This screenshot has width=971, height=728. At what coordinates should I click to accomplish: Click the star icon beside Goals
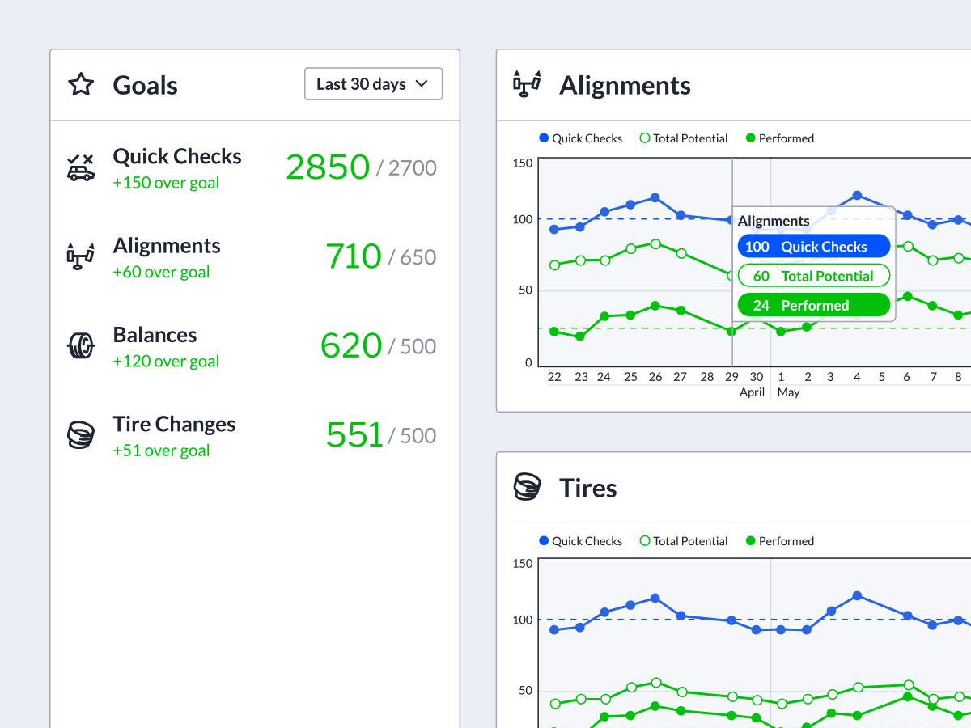click(x=81, y=85)
